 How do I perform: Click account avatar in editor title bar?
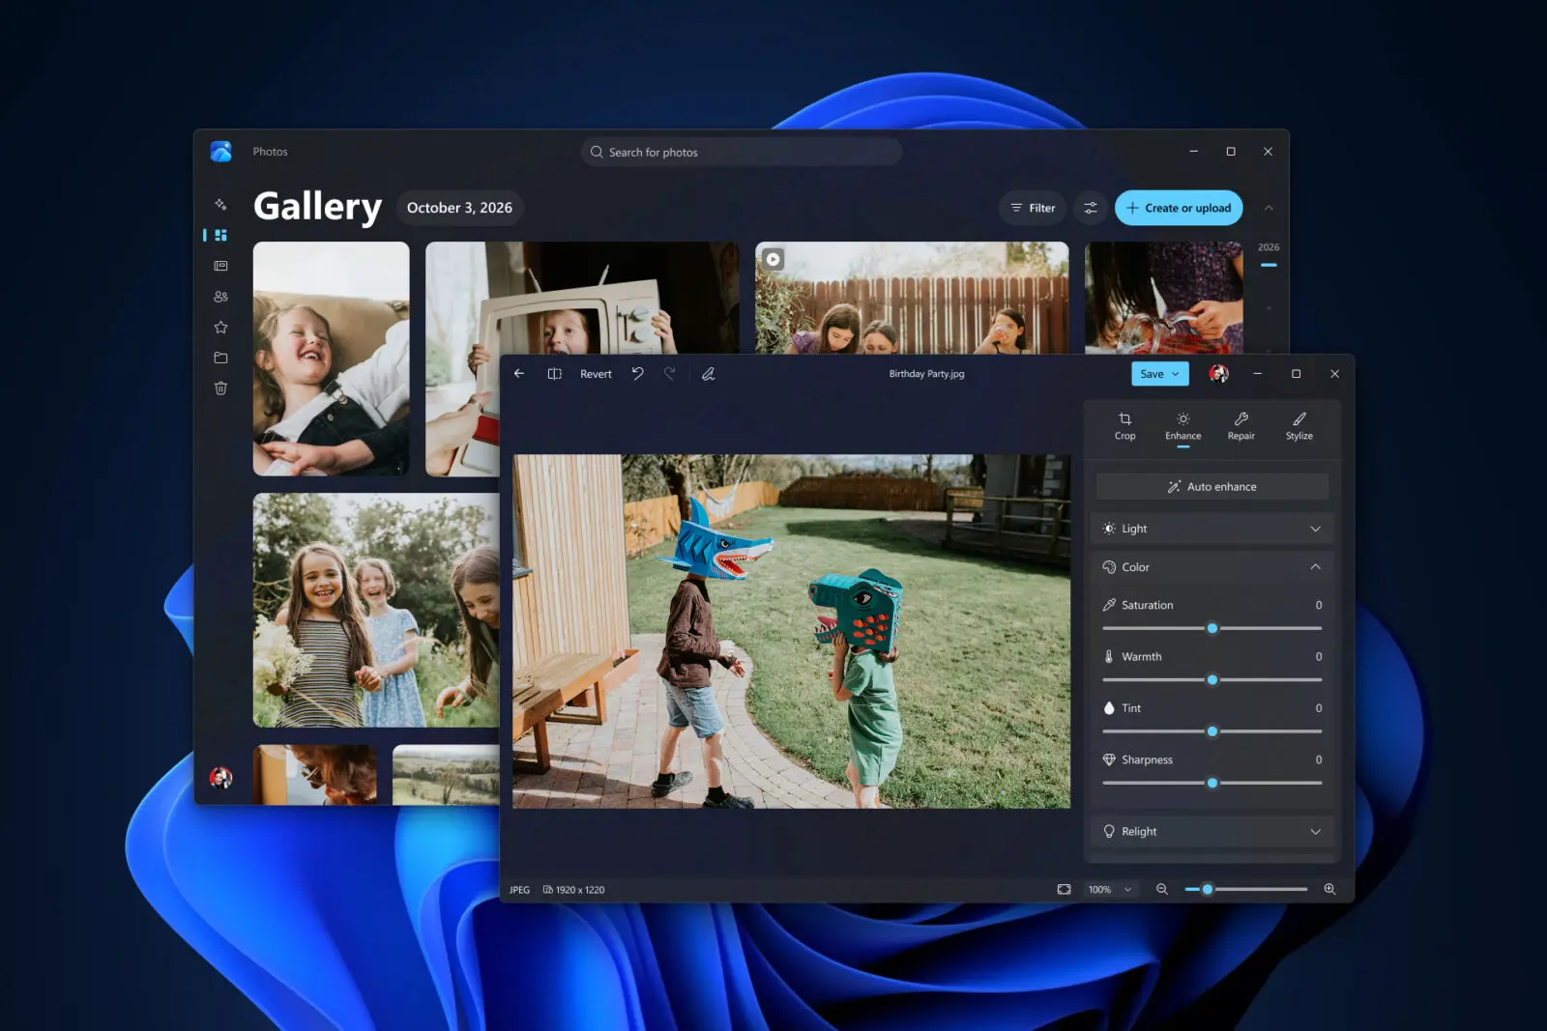coord(1219,374)
